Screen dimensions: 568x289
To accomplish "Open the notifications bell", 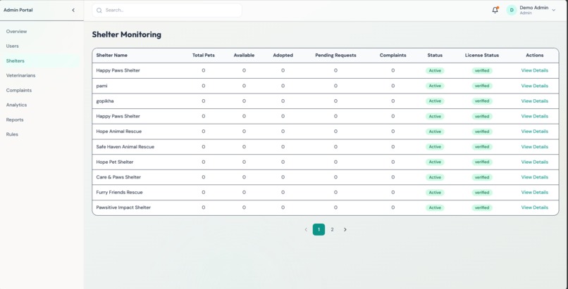I will coord(495,10).
